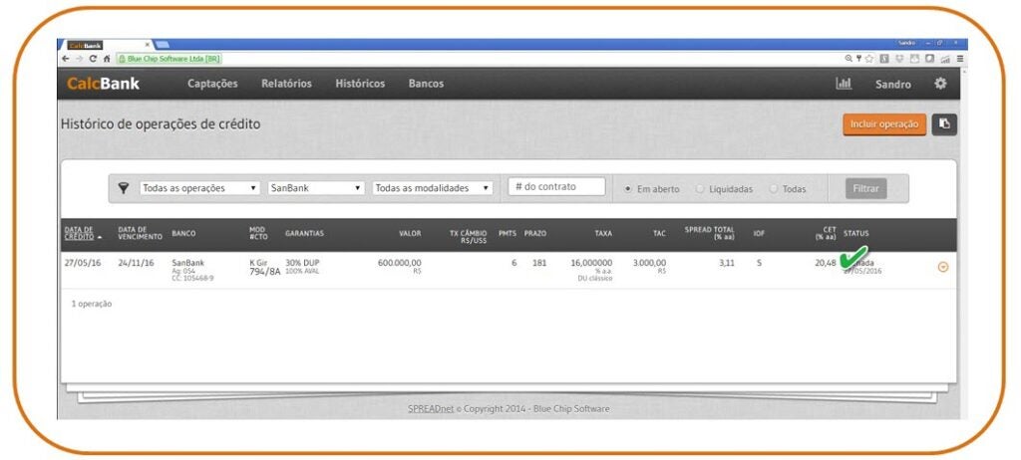Open the Todas as modalidades dropdown
This screenshot has height=460, width=1021.
(x=433, y=188)
